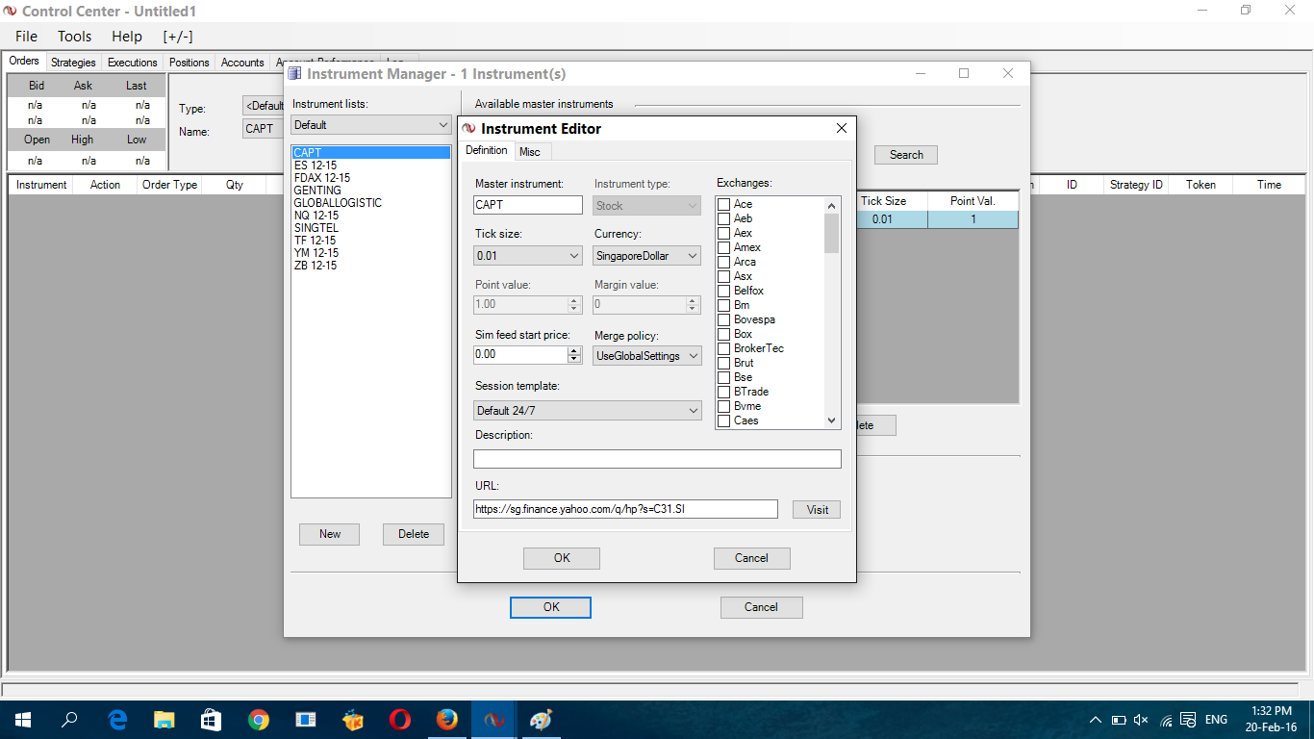Click the muted volume tray icon
Viewport: 1314px width, 739px height.
[1142, 720]
